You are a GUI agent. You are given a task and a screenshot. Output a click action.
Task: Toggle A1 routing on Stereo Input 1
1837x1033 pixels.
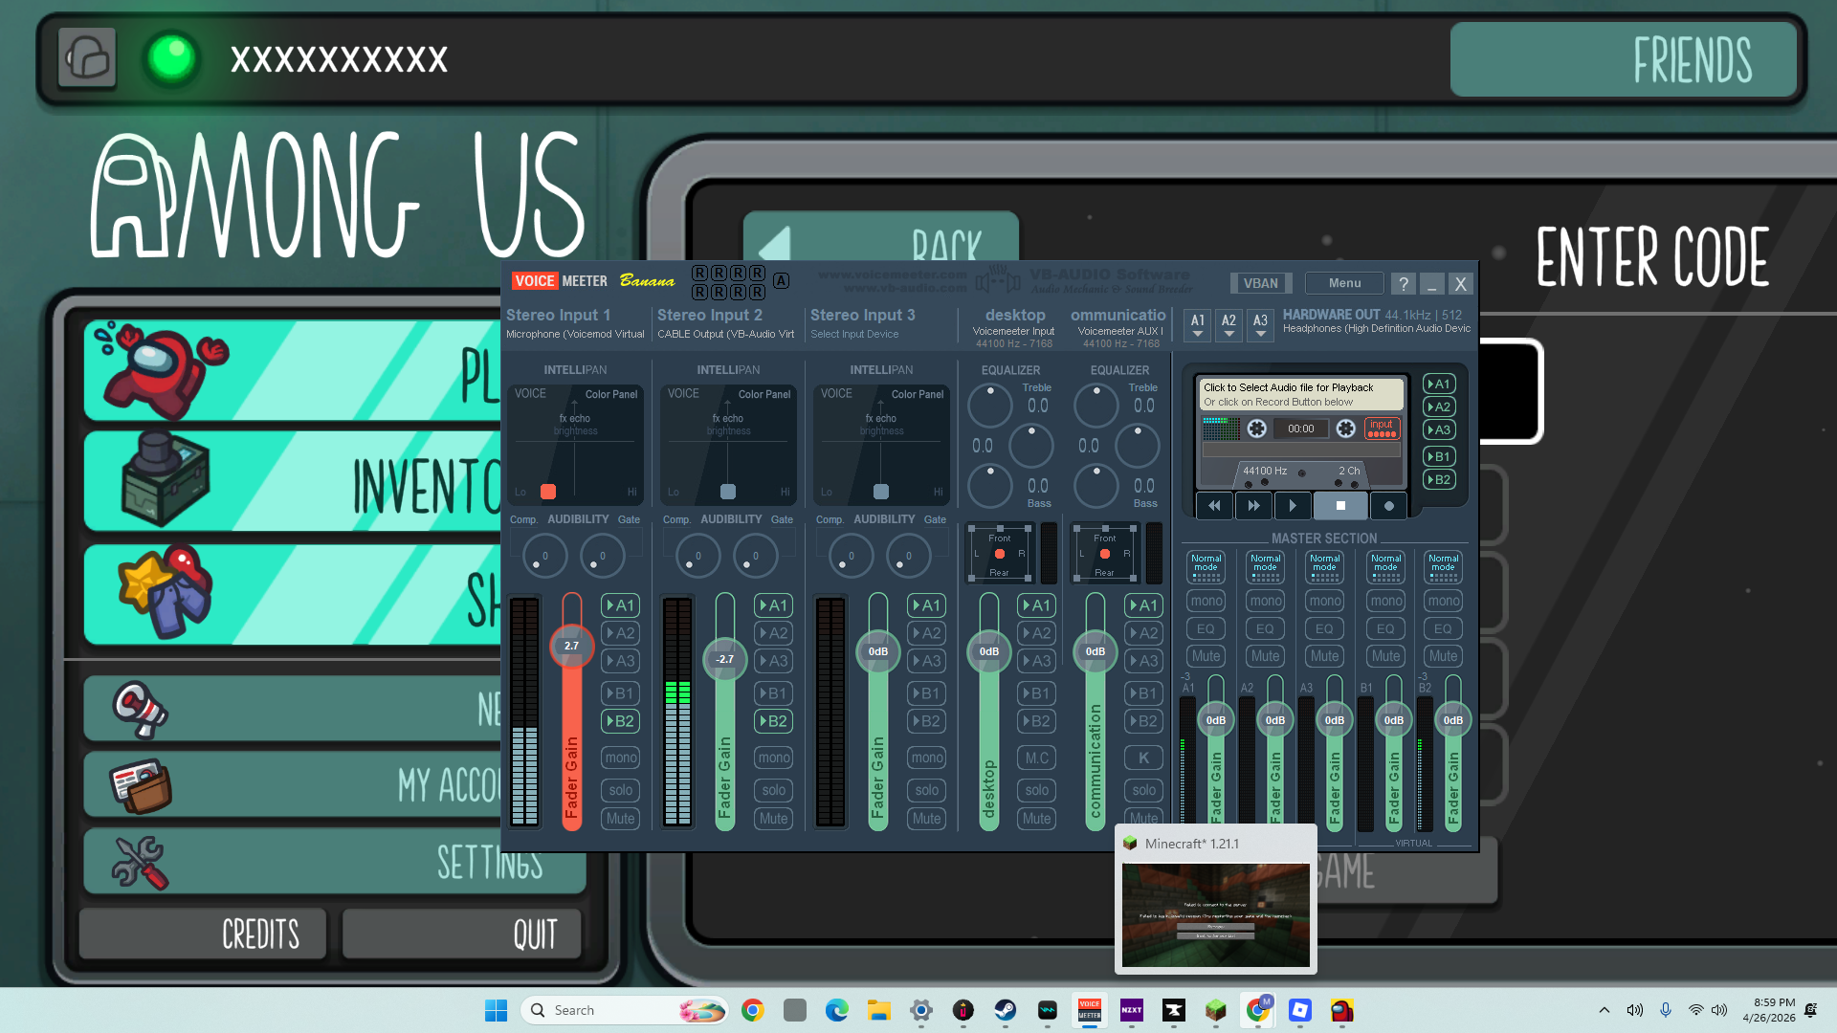point(620,605)
